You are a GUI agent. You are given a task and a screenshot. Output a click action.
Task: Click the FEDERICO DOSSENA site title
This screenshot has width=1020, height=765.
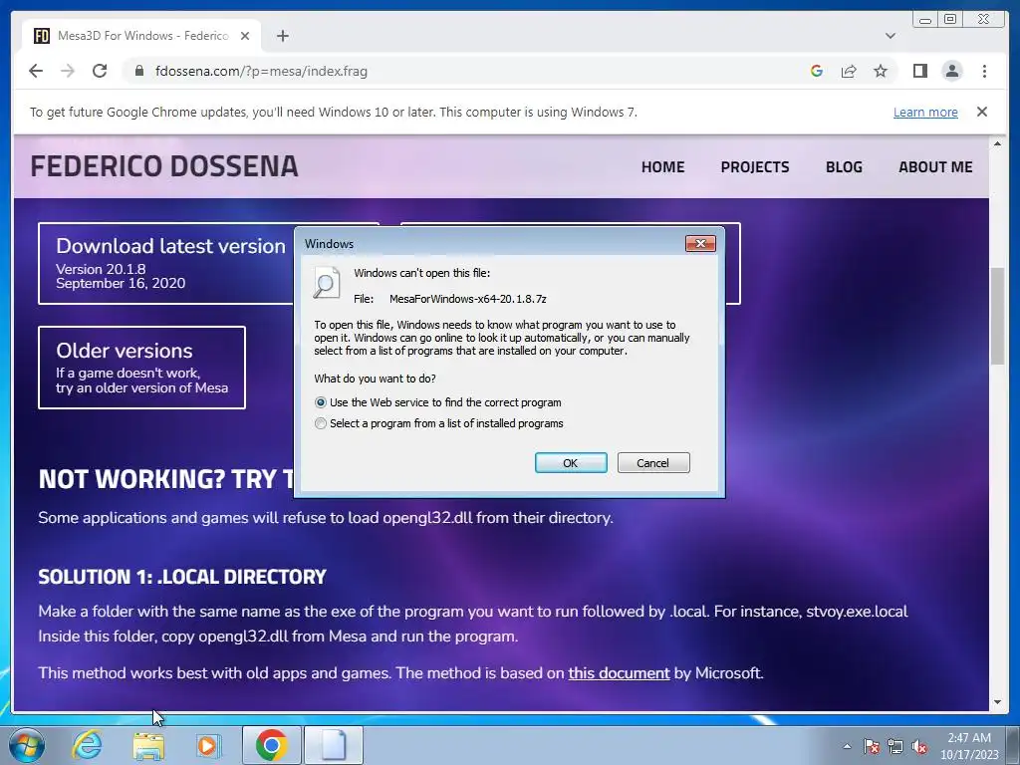point(164,166)
